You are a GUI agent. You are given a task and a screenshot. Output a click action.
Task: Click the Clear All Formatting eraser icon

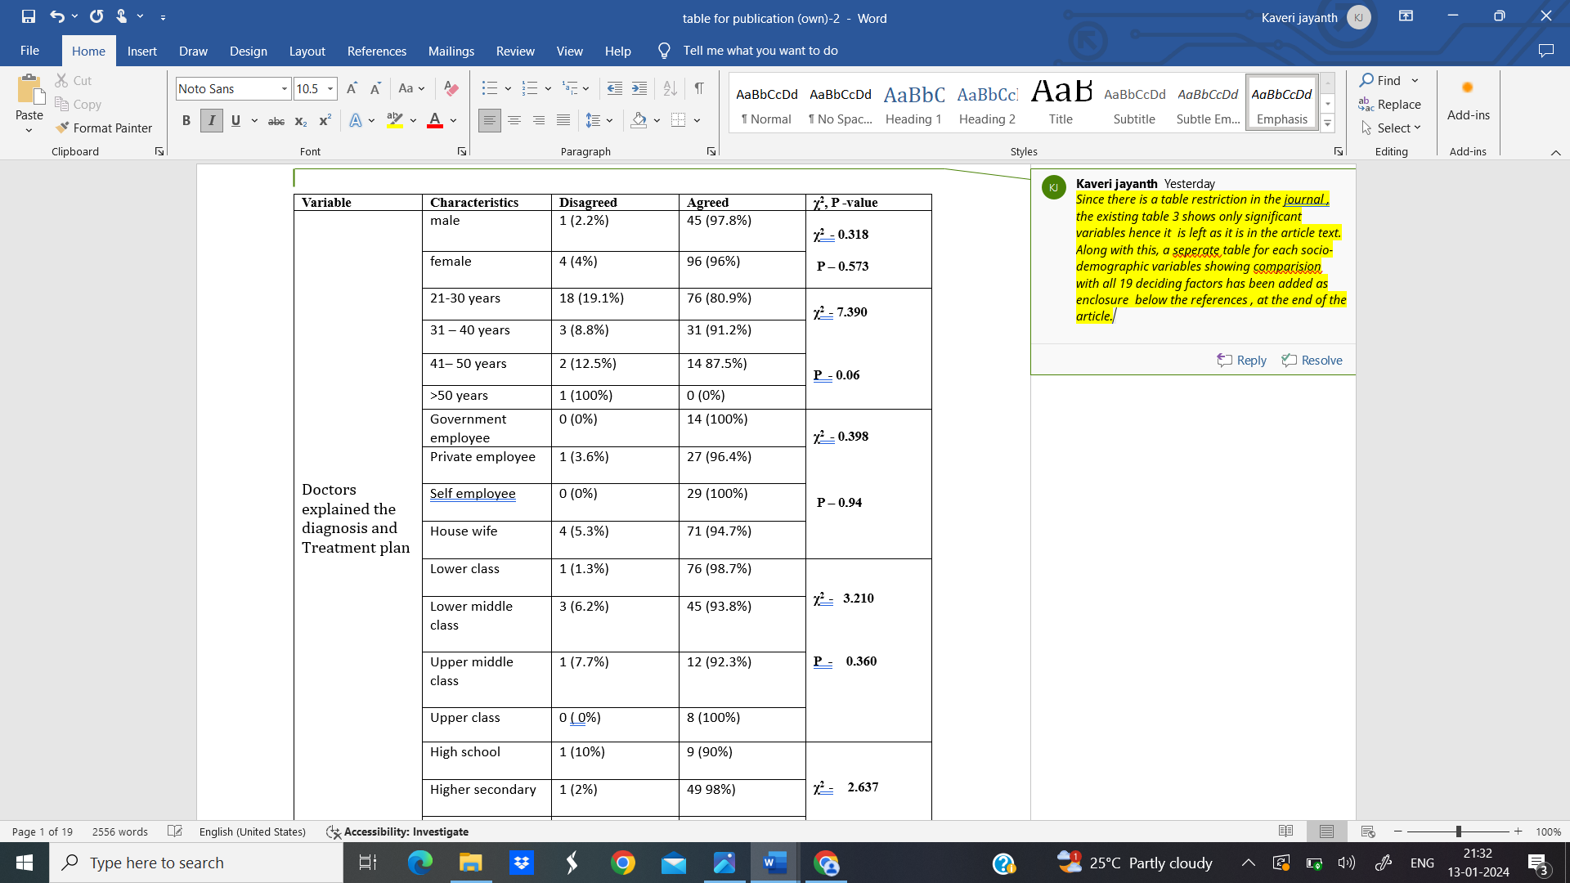pos(451,88)
